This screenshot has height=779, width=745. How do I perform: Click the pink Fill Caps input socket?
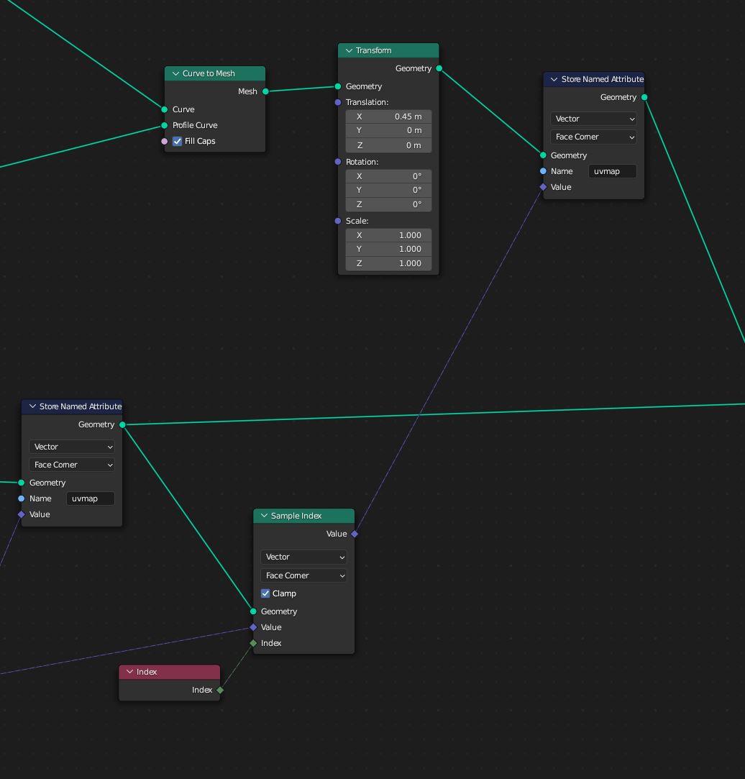point(165,141)
